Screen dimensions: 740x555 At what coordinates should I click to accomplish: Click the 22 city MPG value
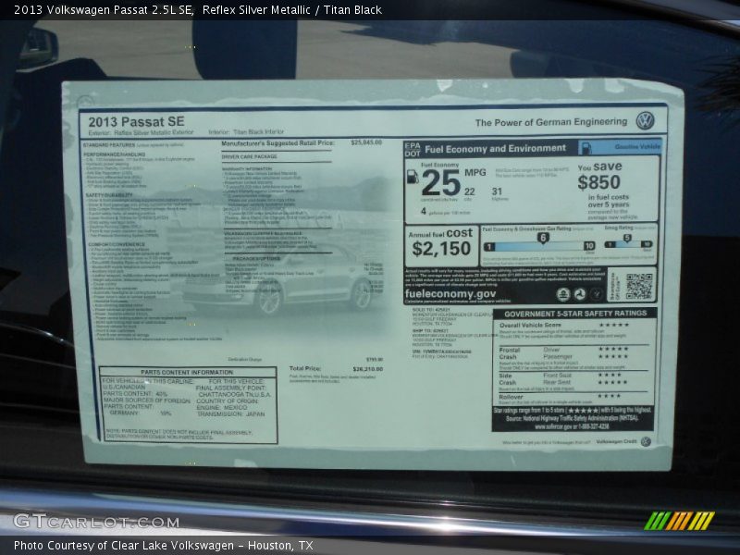[x=469, y=191]
